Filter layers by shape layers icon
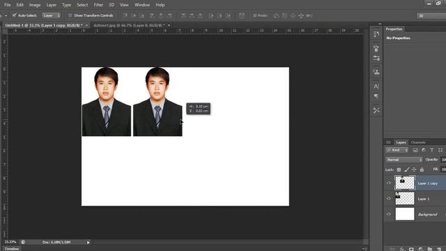The image size is (446, 251). pyautogui.click(x=440, y=150)
